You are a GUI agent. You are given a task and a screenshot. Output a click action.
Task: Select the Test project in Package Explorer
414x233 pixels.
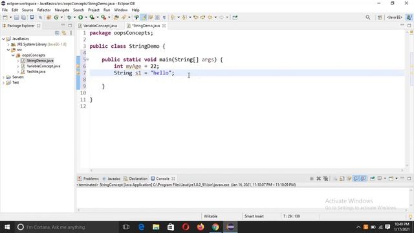[16, 83]
